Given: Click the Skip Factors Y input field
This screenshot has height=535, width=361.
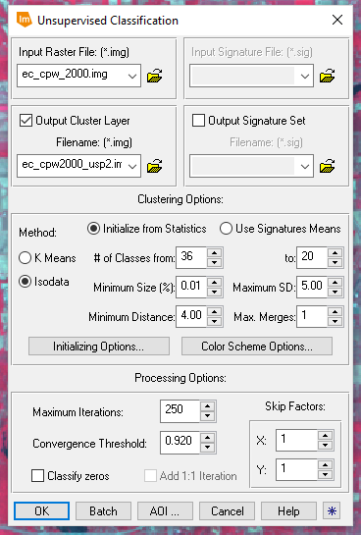Looking at the screenshot, I should click(x=296, y=469).
